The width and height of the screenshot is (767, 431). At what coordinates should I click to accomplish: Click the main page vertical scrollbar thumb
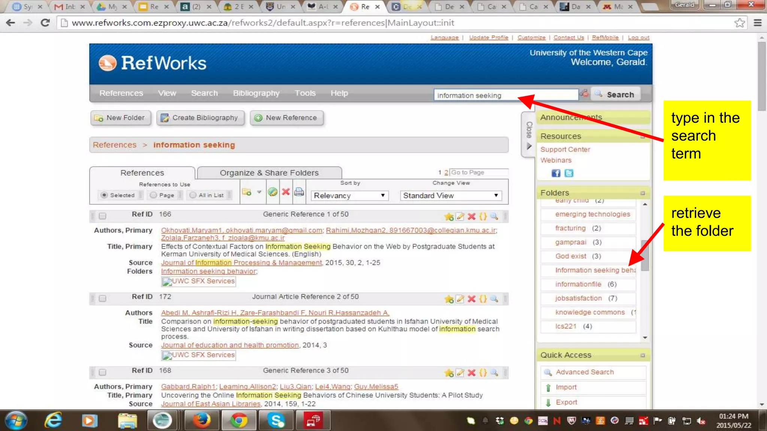pyautogui.click(x=762, y=76)
